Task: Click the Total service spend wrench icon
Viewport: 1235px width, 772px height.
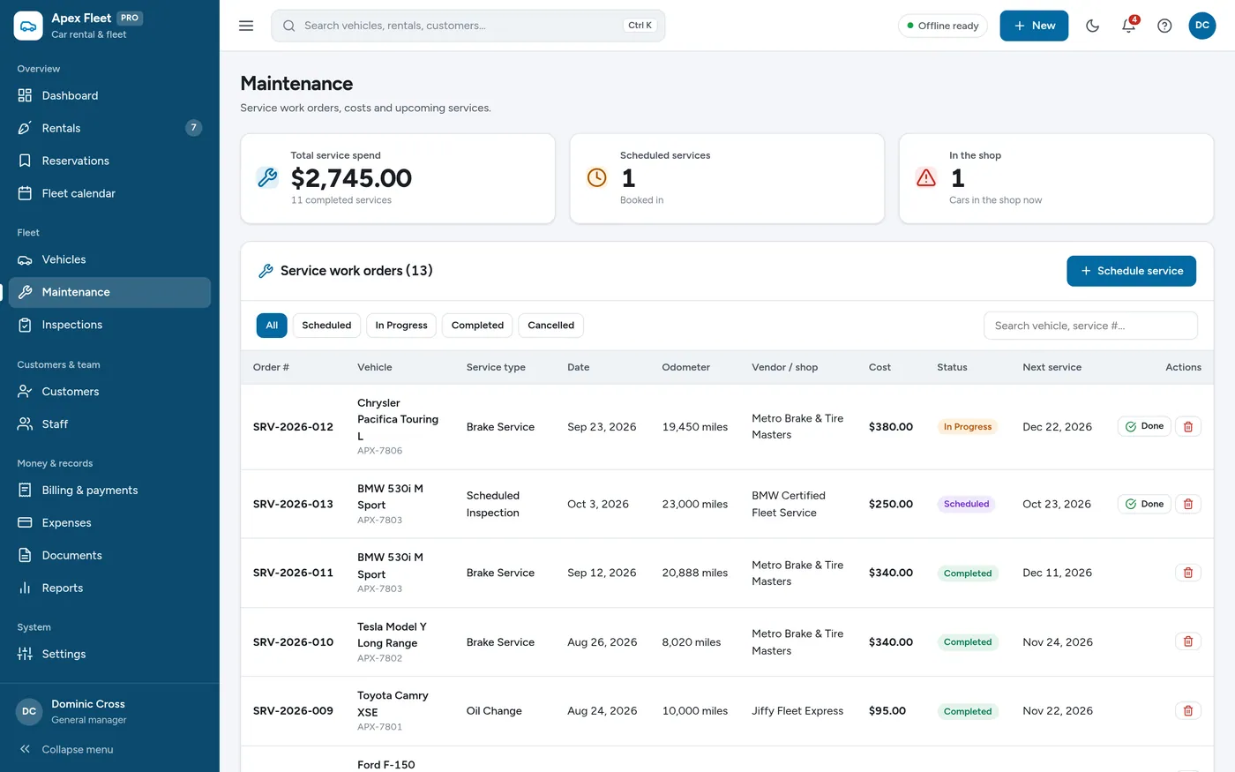Action: point(267,177)
